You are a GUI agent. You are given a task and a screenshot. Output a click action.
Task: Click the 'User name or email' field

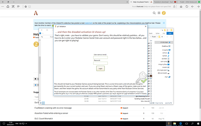coord(100,57)
